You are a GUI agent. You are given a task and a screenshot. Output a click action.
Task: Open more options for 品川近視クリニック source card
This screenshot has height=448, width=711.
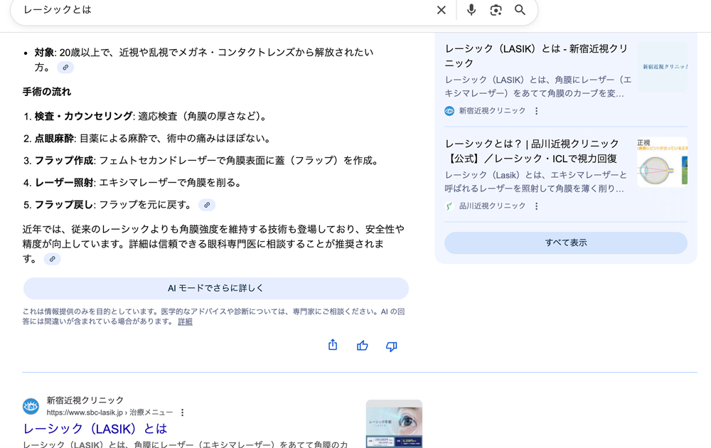536,206
